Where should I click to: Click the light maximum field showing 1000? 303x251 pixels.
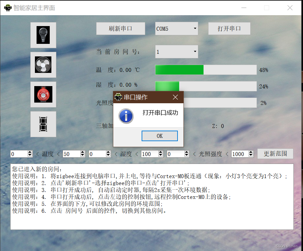pos(240,154)
